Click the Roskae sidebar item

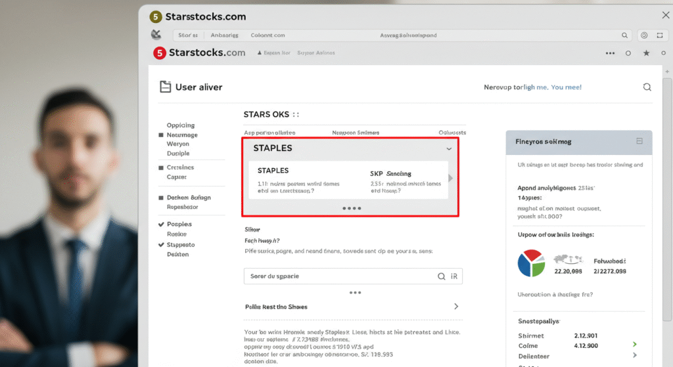(x=177, y=234)
